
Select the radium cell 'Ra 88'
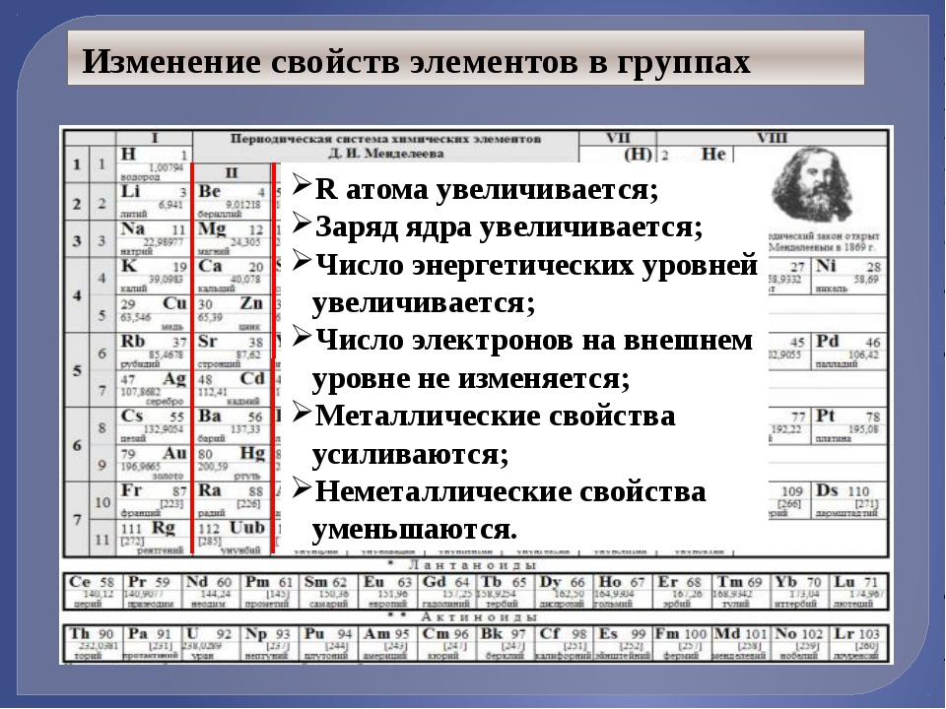click(x=233, y=500)
